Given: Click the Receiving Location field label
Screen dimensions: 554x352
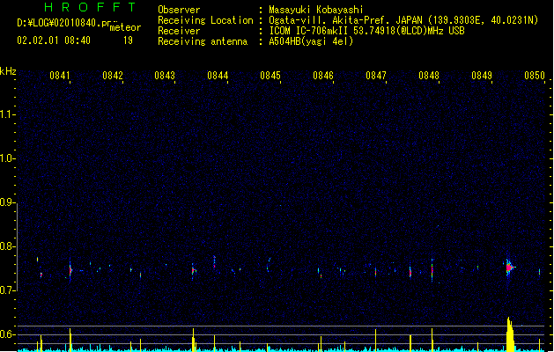Looking at the screenshot, I should [205, 20].
